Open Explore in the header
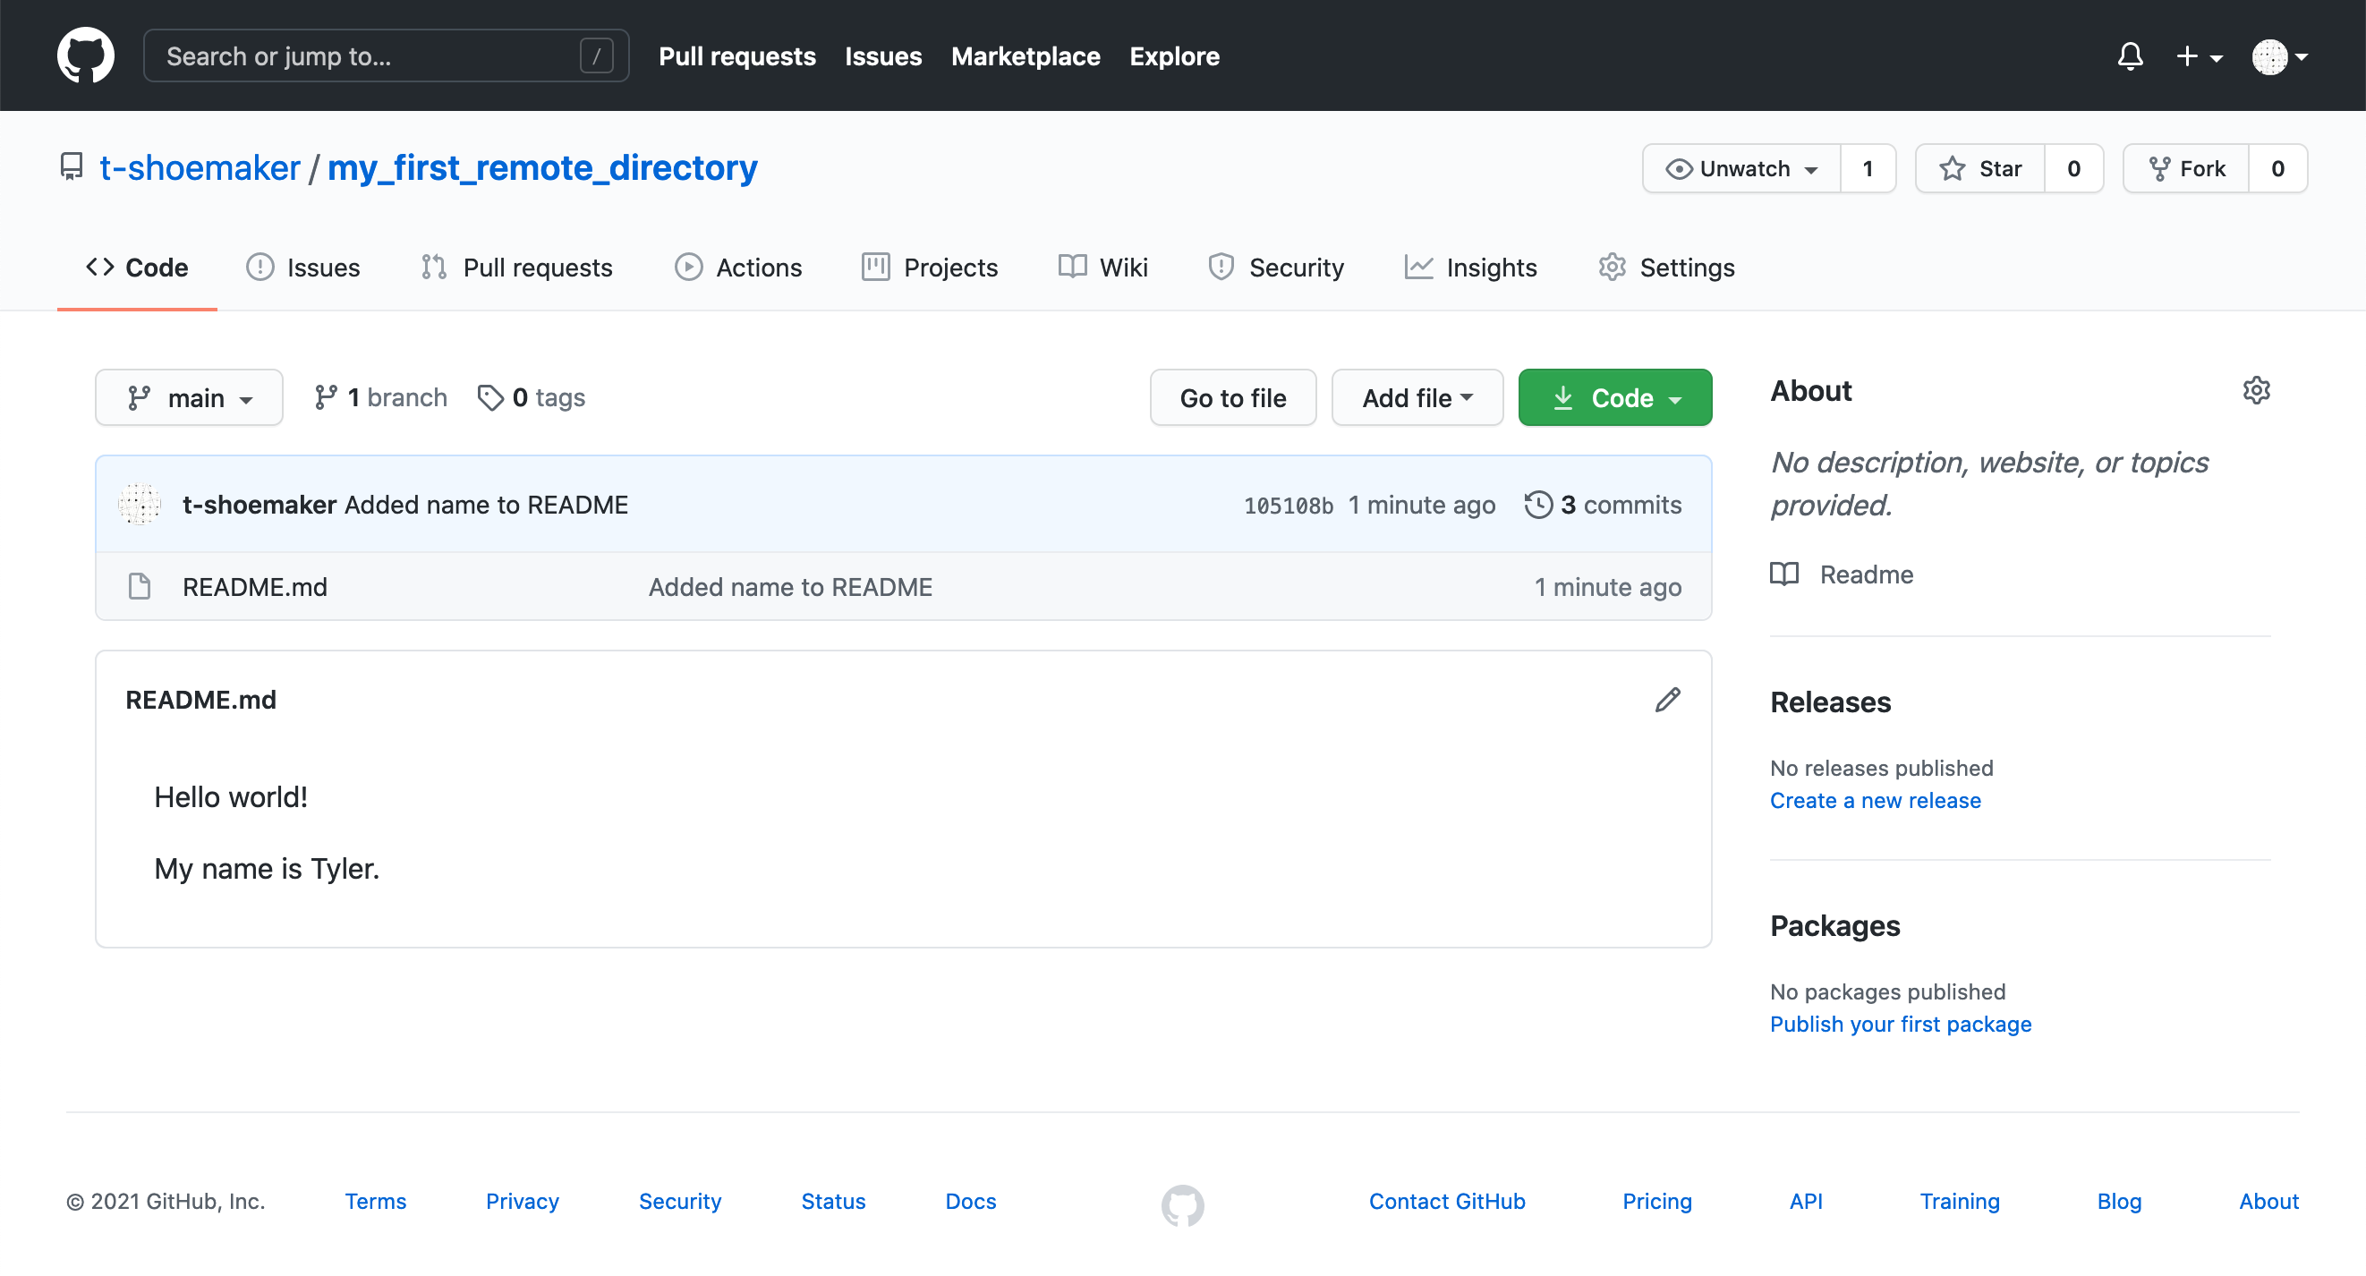 click(1174, 56)
